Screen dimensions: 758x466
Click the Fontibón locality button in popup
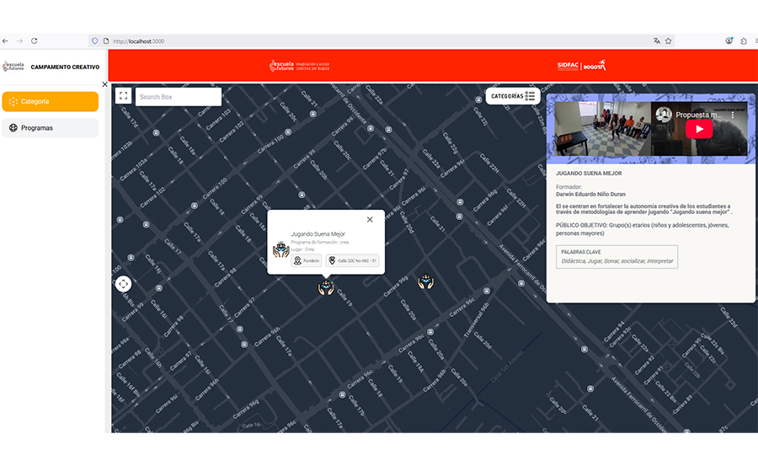pyautogui.click(x=307, y=261)
